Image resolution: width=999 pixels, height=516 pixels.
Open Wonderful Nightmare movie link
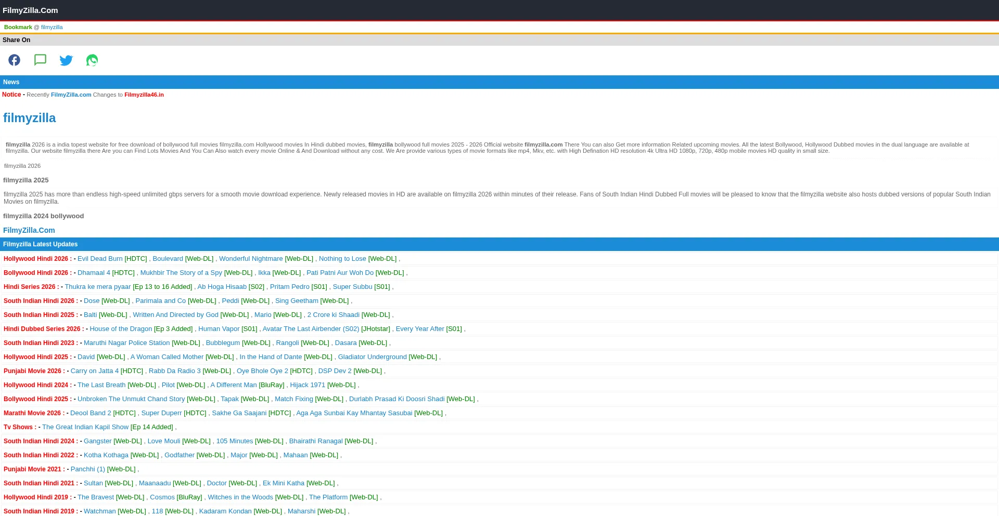251,259
